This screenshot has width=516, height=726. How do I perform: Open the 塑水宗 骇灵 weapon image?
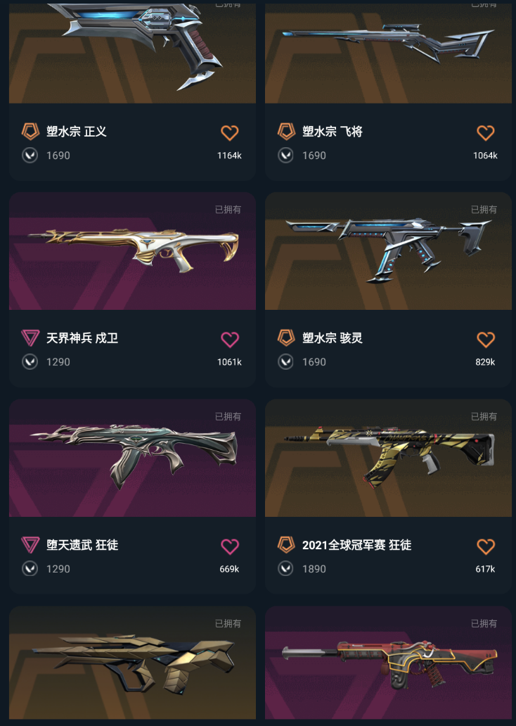click(388, 251)
